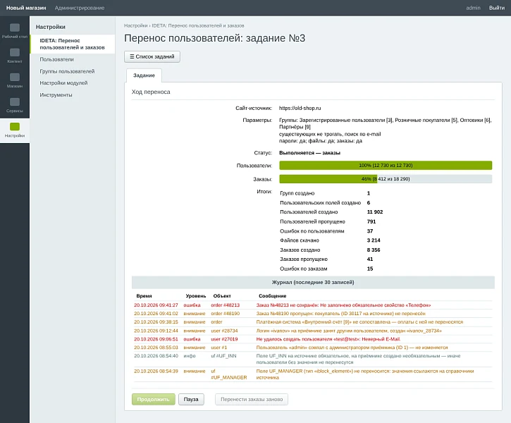511x423 pixels.
Task: Click the Уровень column header
Action: point(196,296)
